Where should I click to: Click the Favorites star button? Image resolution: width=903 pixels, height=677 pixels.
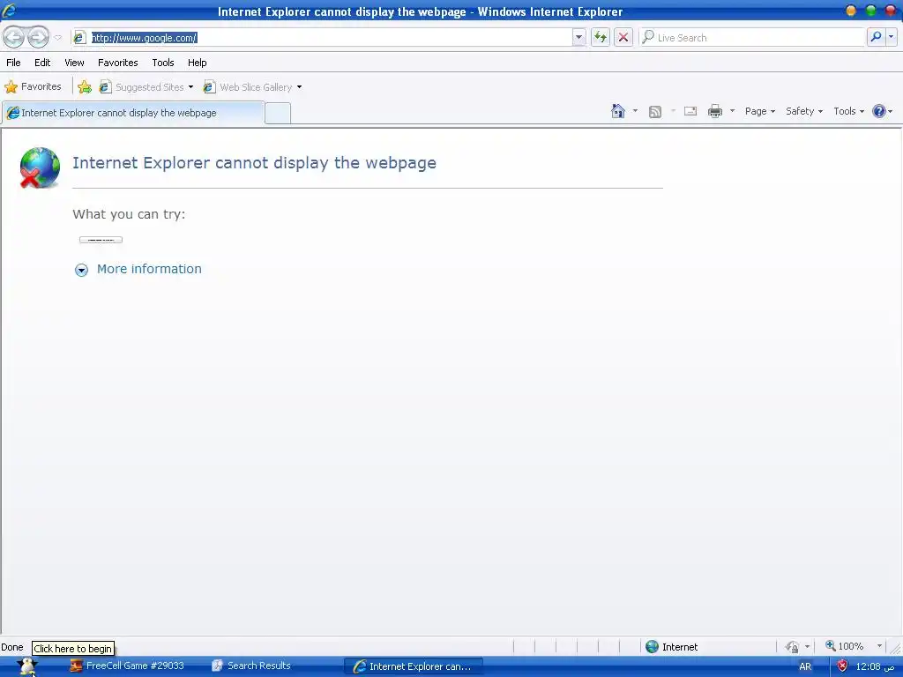pos(33,87)
